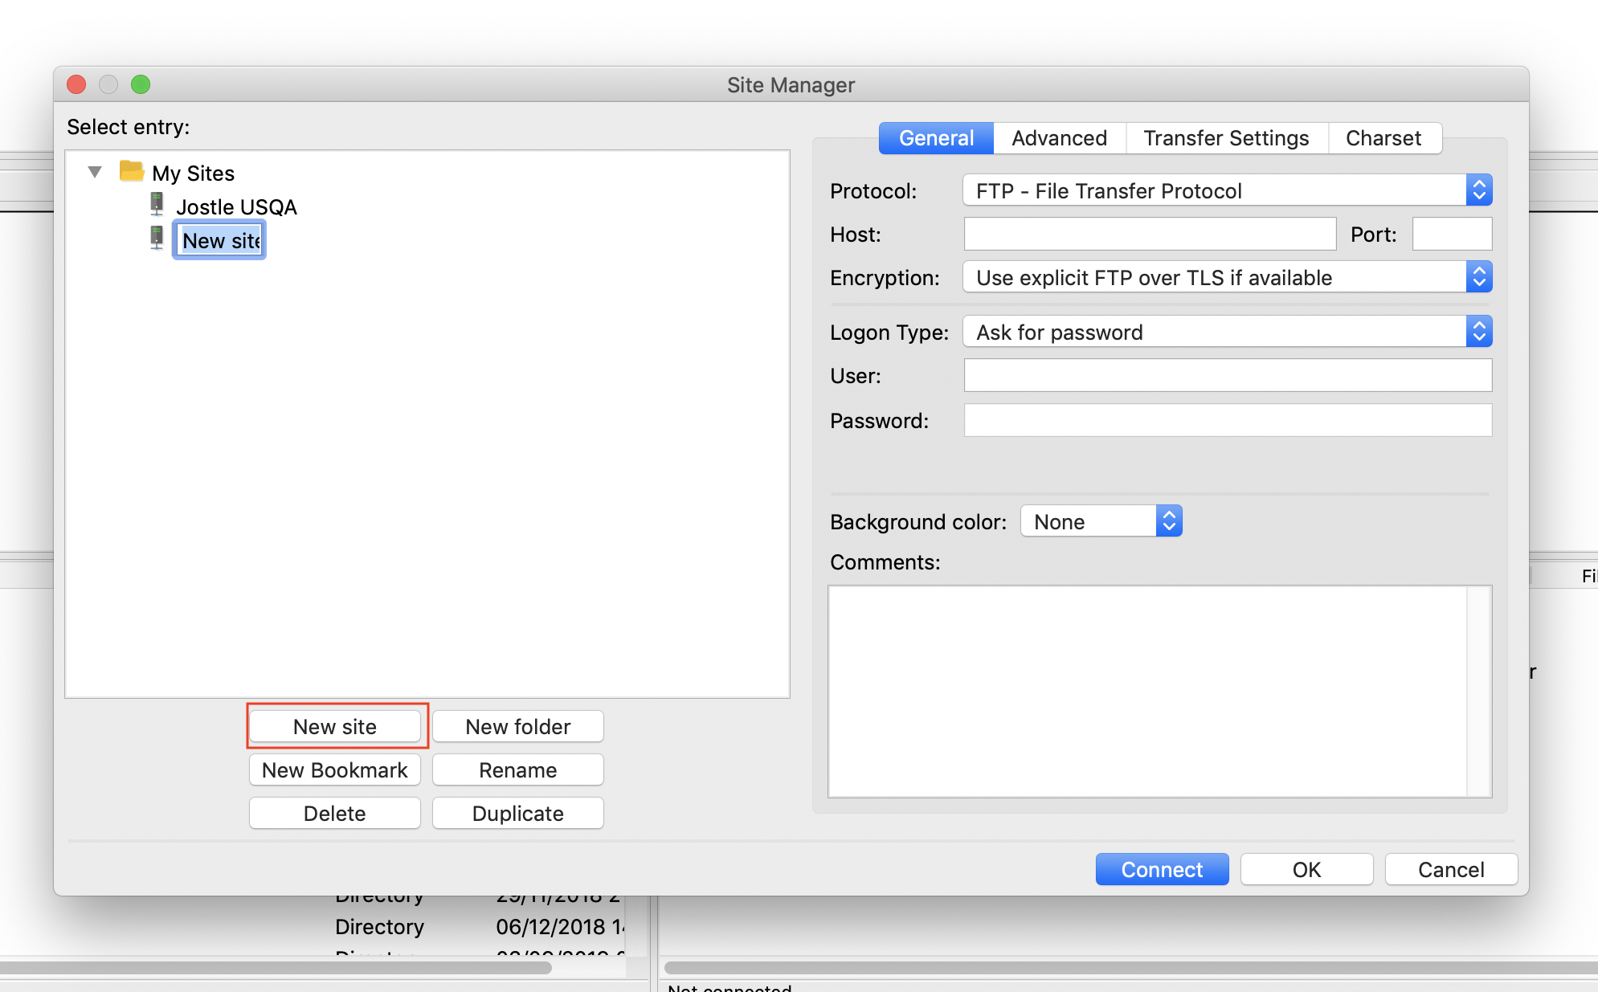Open the Encryption dropdown
This screenshot has width=1598, height=992.
click(1228, 277)
